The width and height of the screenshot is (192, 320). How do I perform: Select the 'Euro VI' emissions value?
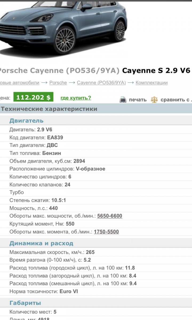tap(69, 291)
